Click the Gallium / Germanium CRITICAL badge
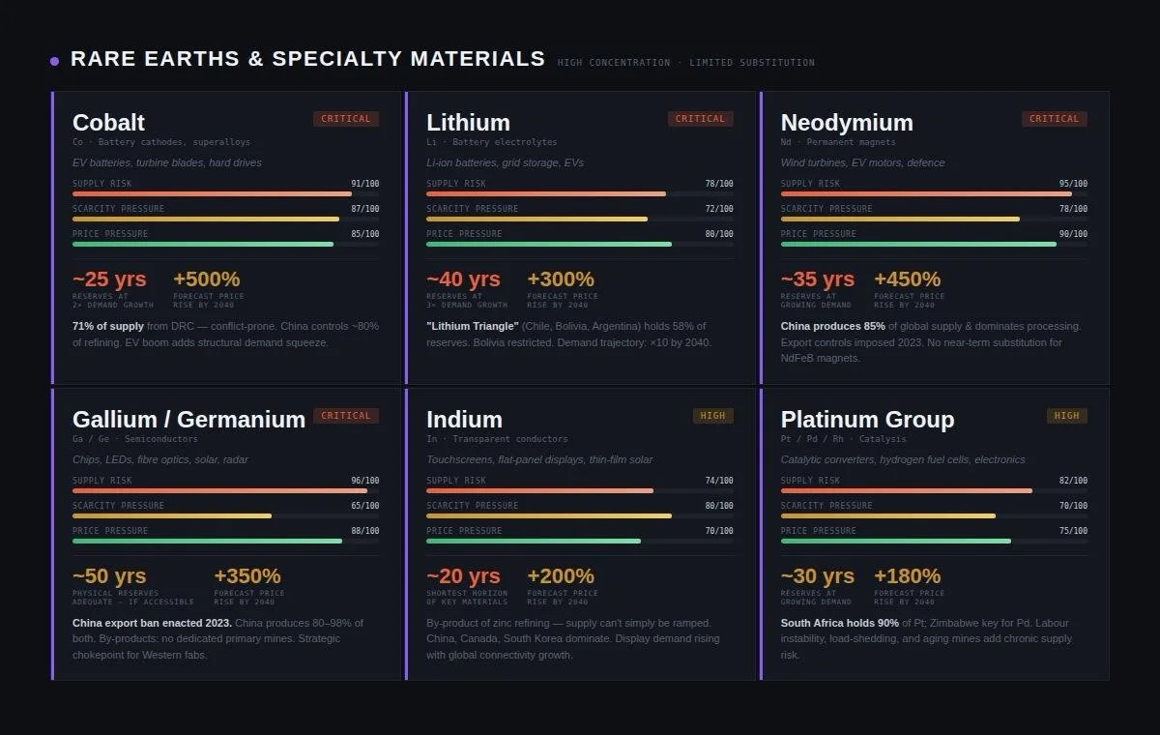Image resolution: width=1160 pixels, height=735 pixels. point(346,416)
